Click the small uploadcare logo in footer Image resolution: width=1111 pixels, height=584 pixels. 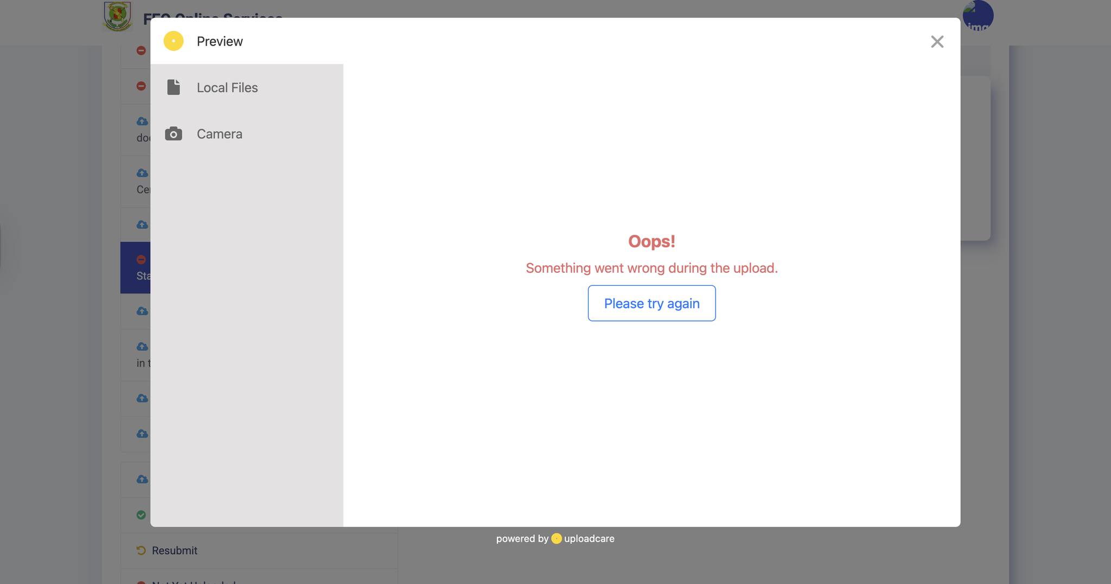[557, 538]
